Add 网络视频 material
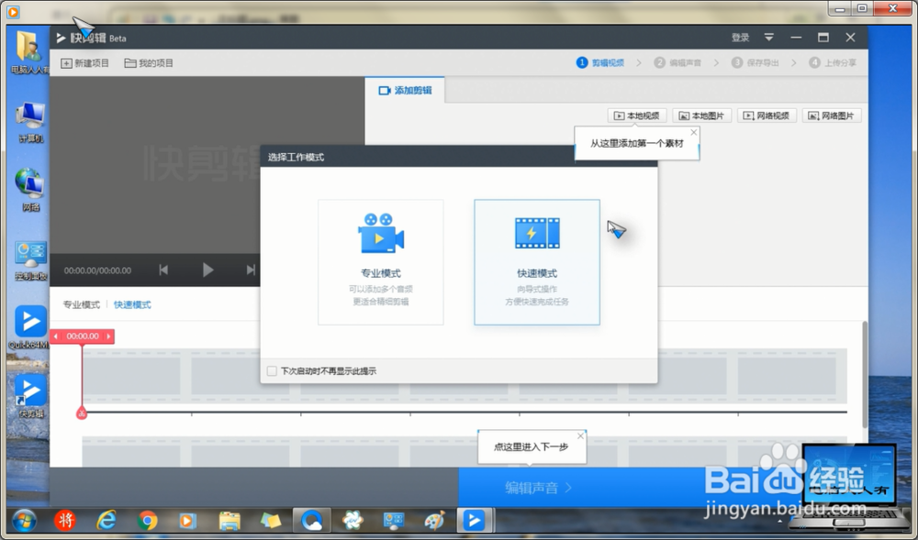 (x=767, y=116)
